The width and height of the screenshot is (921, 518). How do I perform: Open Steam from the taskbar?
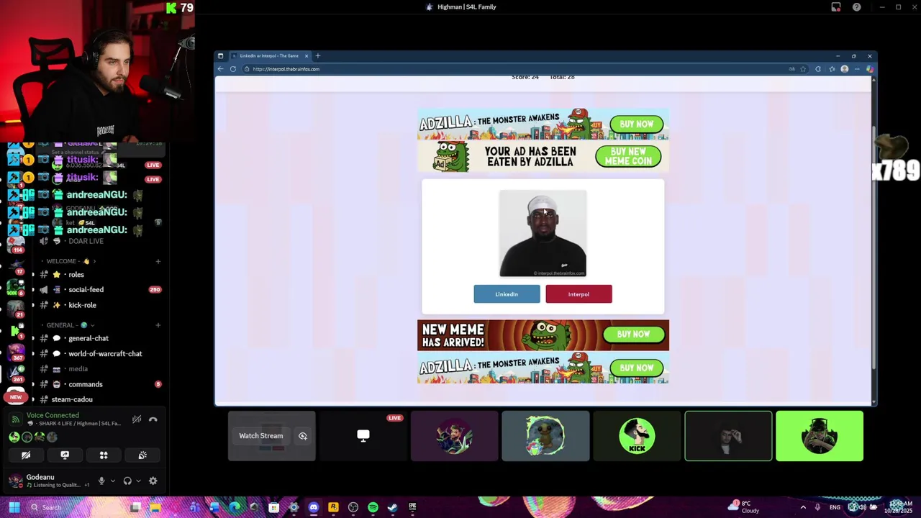tap(392, 507)
